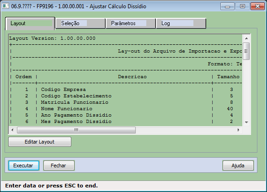Switch to the Log tab
The width and height of the screenshot is (267, 192).
click(181, 23)
